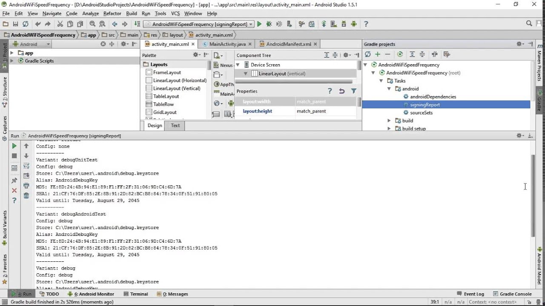The height and width of the screenshot is (306, 545).
Task: Open Help question mark in main toolbar
Action: tap(366, 24)
